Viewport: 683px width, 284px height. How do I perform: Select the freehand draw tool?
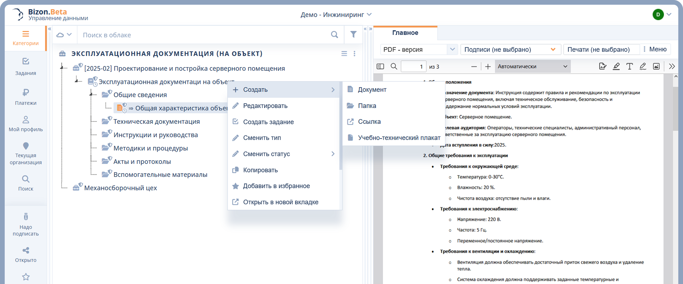coord(643,66)
